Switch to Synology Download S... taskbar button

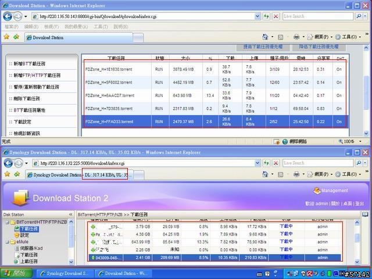coord(66,273)
